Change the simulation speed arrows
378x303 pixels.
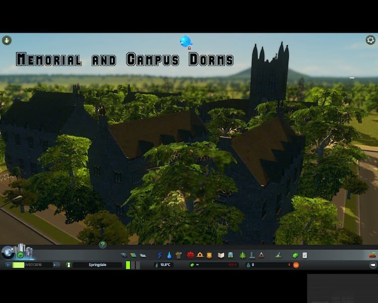click(x=56, y=265)
